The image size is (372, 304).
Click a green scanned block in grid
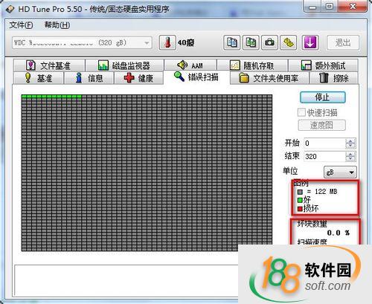pyautogui.click(x=51, y=97)
